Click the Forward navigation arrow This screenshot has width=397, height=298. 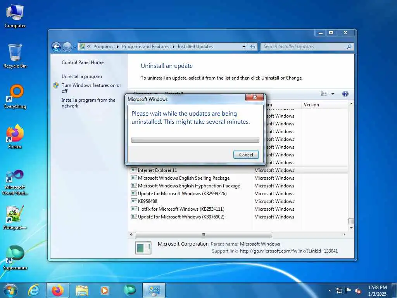[67, 47]
